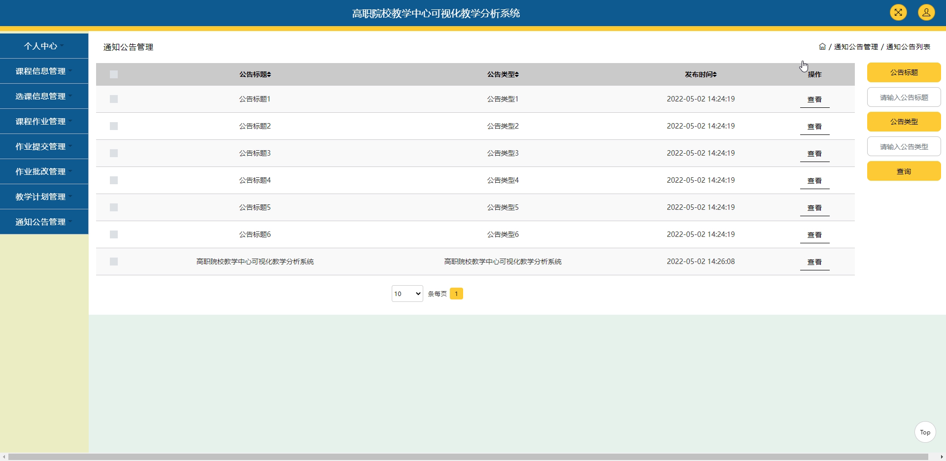This screenshot has height=461, width=946.
Task: Click 查看 for 公告标题4 row
Action: click(814, 181)
